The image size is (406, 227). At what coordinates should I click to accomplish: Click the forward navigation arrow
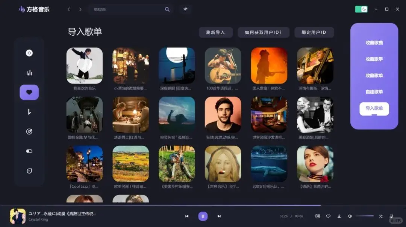[x=80, y=9]
